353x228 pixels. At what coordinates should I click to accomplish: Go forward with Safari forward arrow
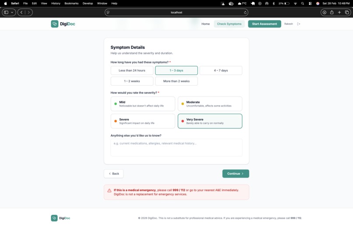28,12
